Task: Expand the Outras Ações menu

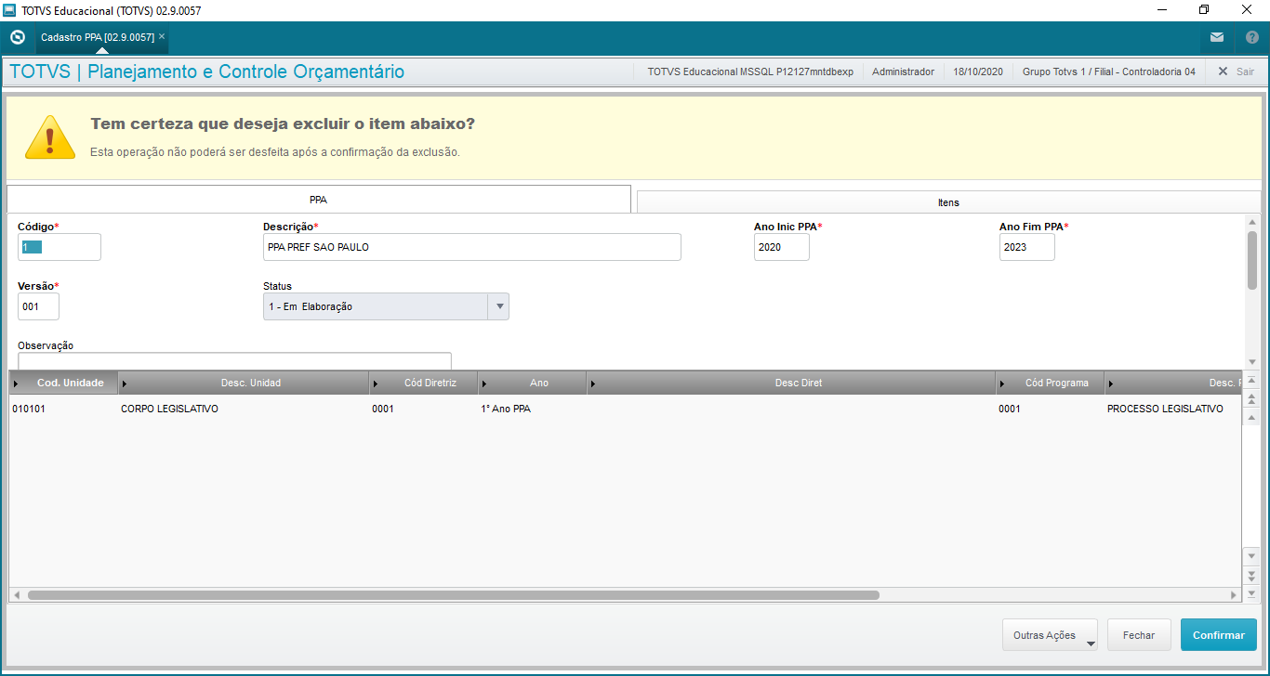Action: (x=1050, y=636)
